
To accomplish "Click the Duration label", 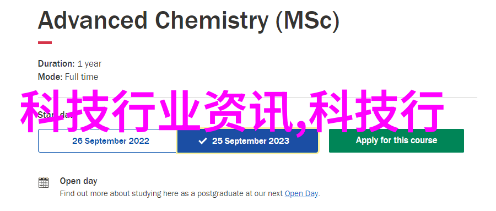I will (56, 63).
